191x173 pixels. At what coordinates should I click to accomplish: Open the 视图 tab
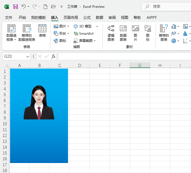click(x=124, y=17)
